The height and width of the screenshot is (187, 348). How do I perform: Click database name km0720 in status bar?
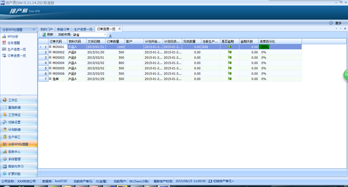click(x=61, y=181)
